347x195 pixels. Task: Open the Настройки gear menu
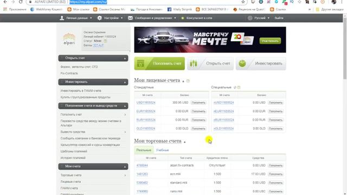tap(110, 18)
